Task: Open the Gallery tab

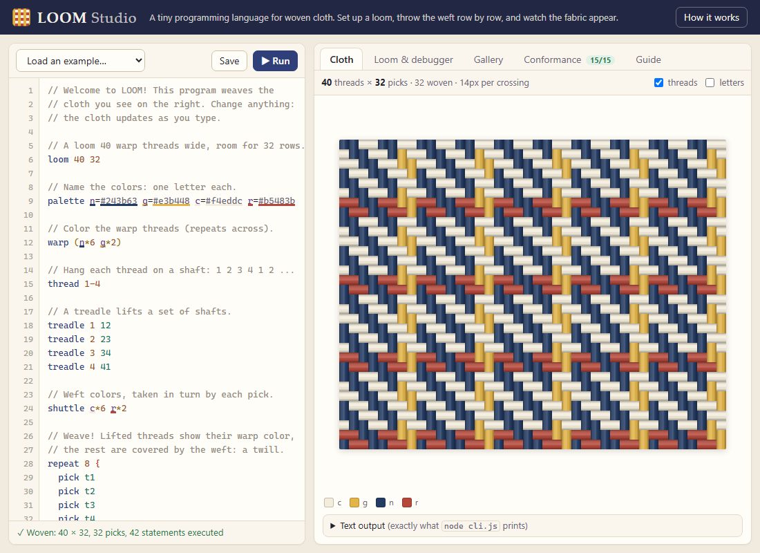Action: tap(488, 59)
